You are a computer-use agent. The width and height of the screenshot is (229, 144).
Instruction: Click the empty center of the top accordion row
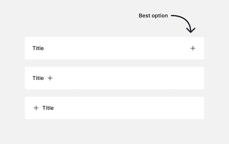tap(114, 48)
